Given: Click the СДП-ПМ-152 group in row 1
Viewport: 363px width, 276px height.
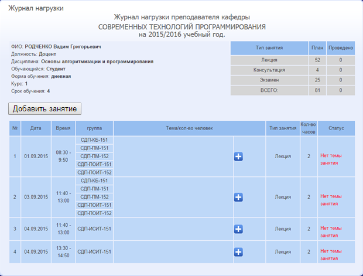Looking at the screenshot, I should (x=94, y=156).
